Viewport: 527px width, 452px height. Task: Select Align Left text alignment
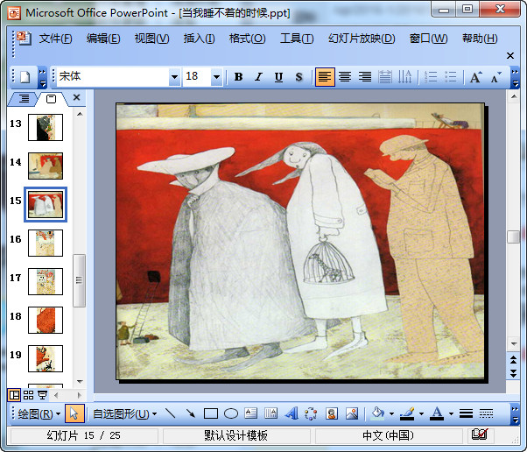pos(325,77)
